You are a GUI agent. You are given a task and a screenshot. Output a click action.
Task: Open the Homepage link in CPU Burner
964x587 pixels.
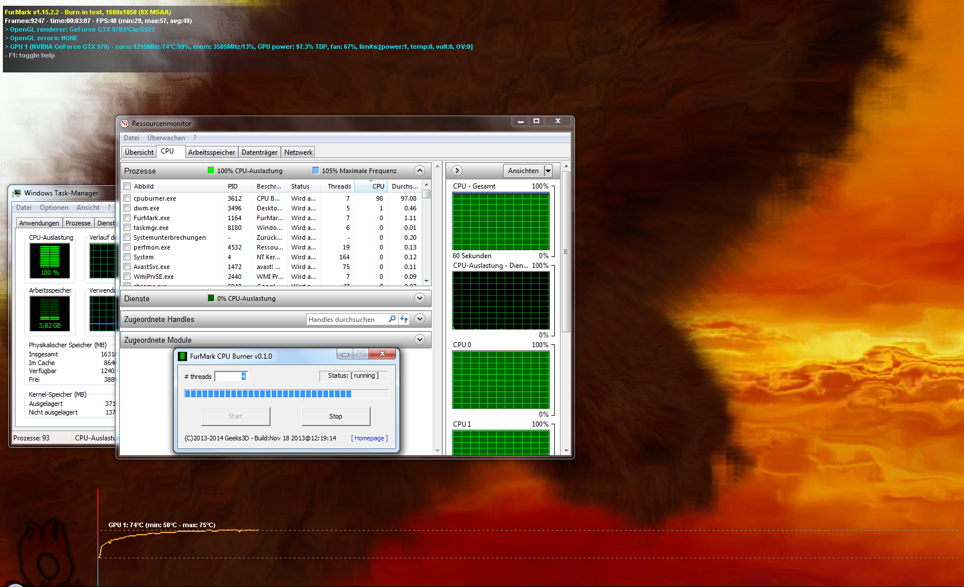[x=369, y=438]
